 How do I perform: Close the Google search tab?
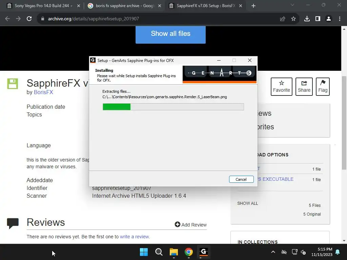point(159,6)
